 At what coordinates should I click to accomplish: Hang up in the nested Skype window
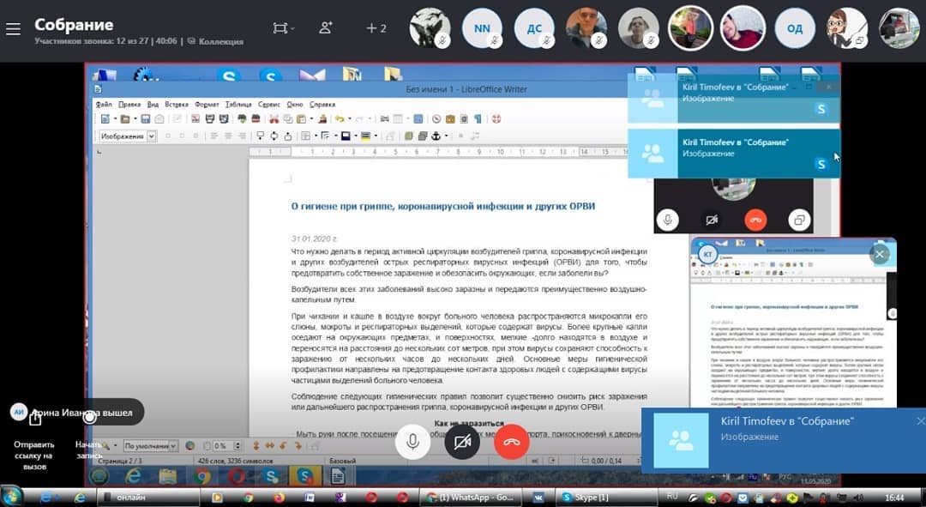coord(755,220)
